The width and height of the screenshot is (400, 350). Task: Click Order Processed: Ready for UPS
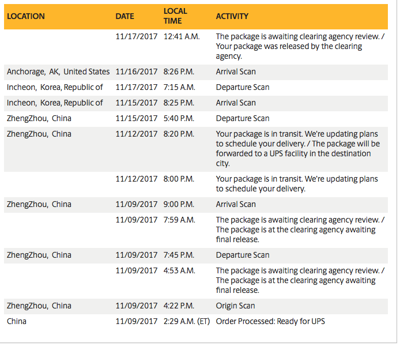271,322
